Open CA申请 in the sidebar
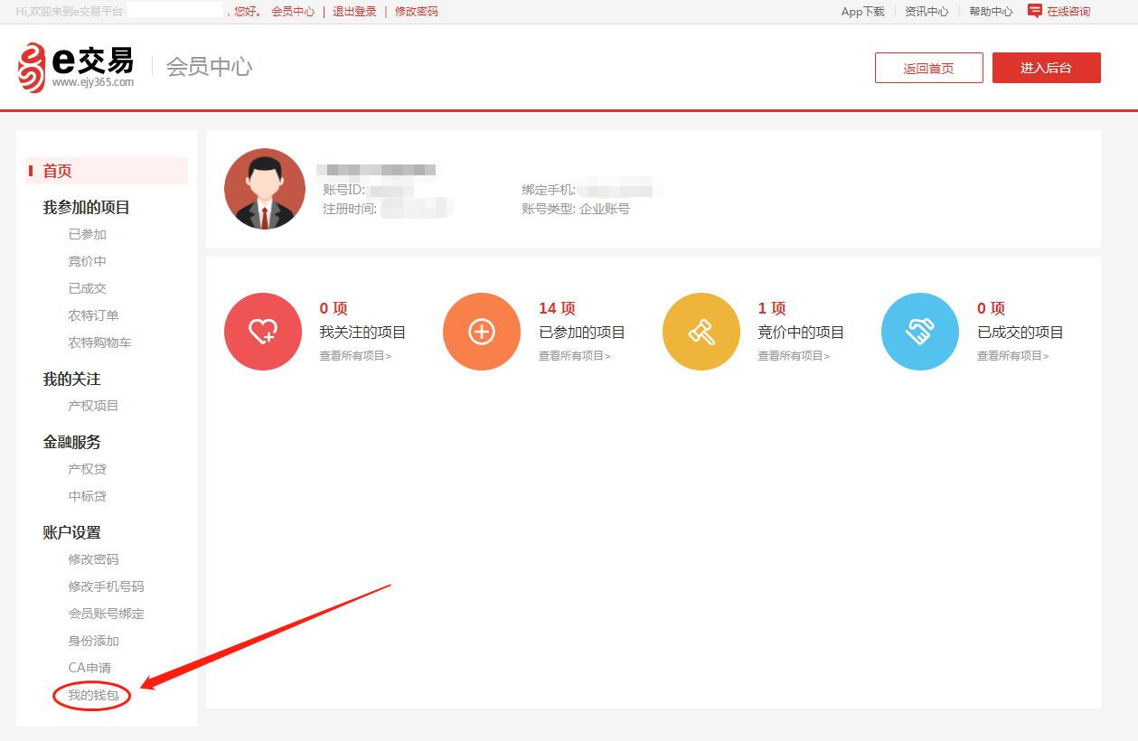 point(90,668)
